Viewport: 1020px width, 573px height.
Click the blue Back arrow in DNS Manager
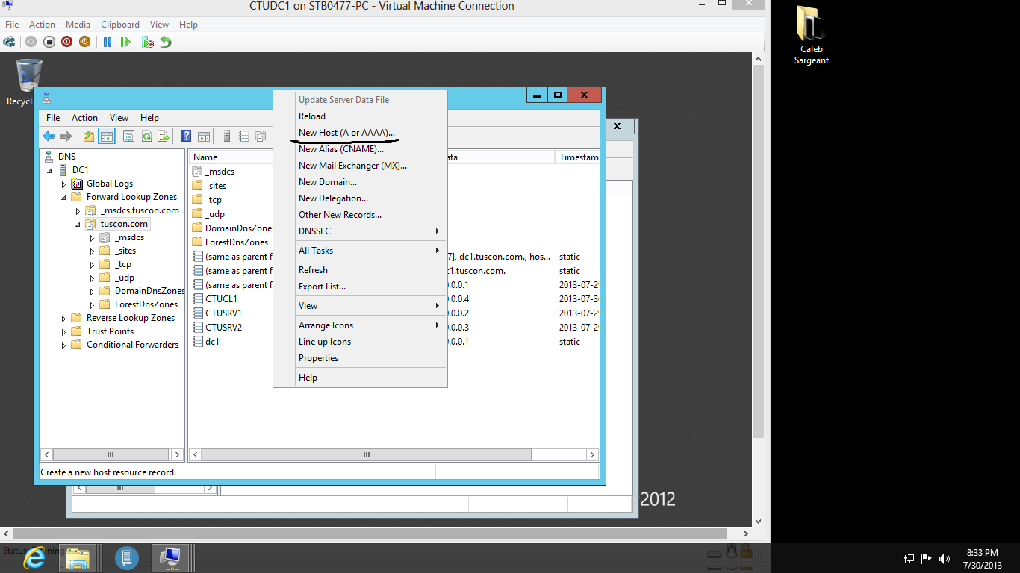[x=49, y=136]
